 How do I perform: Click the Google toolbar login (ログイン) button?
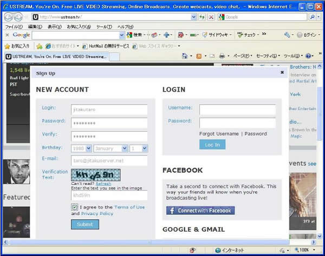pyautogui.click(x=307, y=35)
